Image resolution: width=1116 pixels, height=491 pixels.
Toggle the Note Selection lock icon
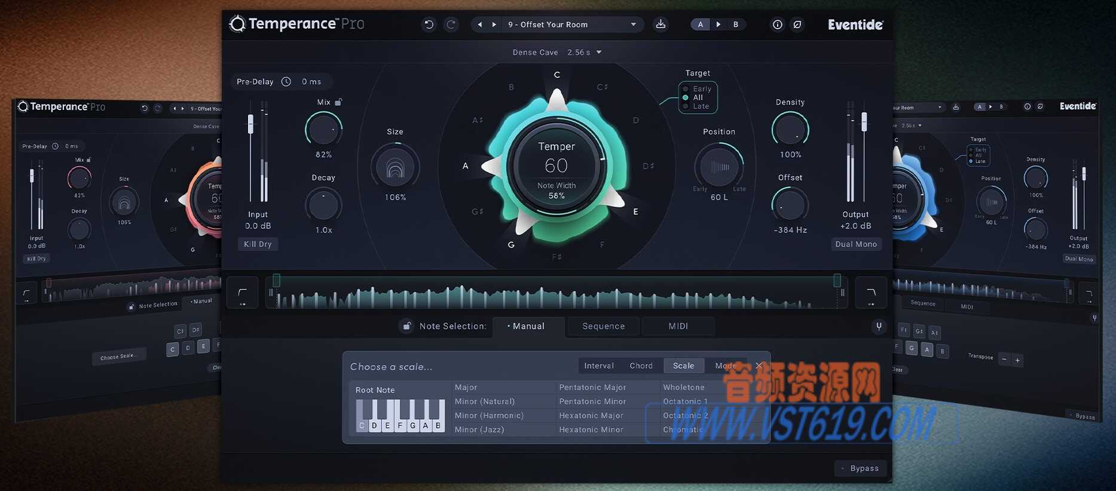tap(406, 326)
